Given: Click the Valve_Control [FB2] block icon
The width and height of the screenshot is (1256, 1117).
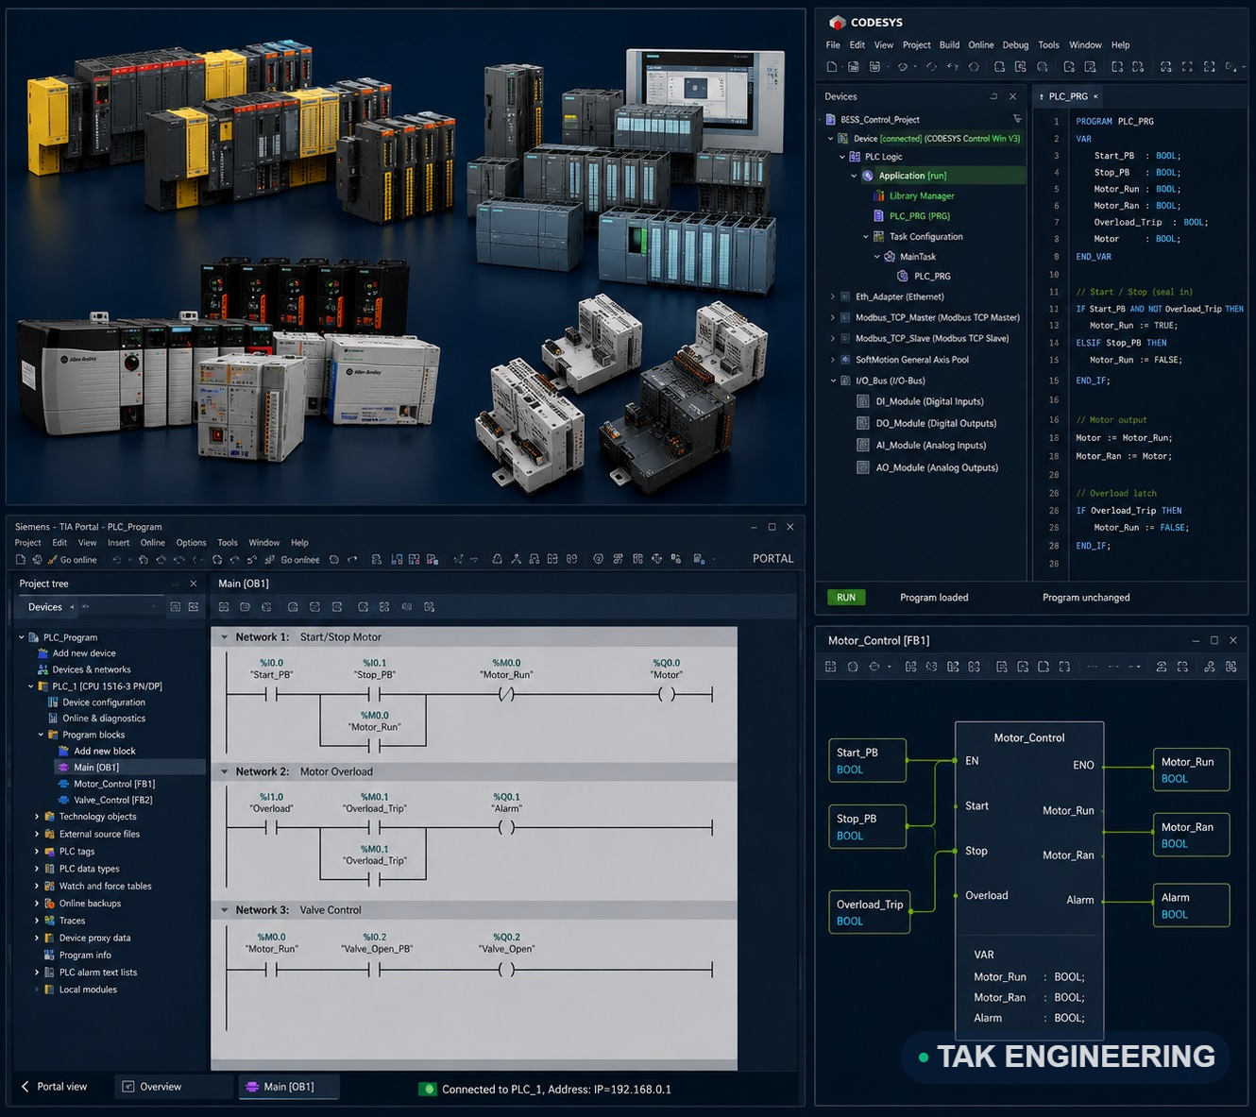Looking at the screenshot, I should [64, 800].
